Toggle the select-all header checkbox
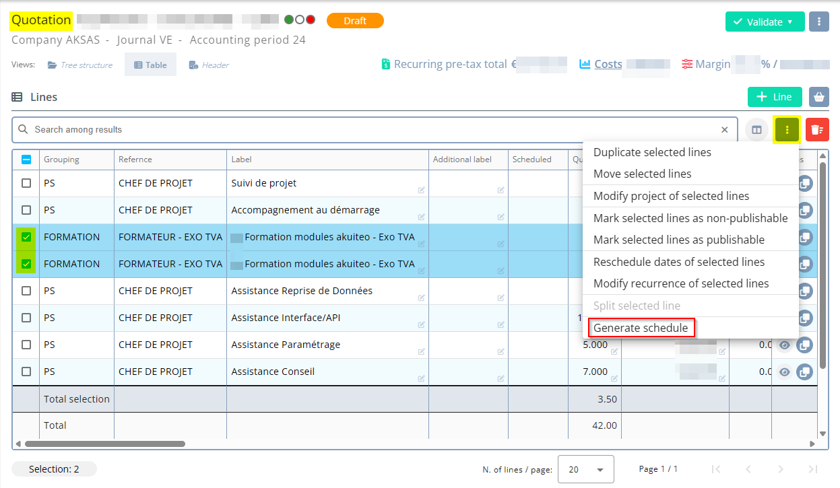 tap(26, 160)
